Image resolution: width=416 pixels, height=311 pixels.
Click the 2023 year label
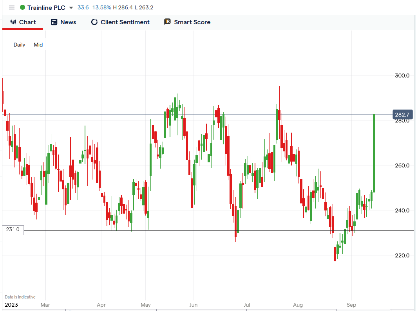point(11,305)
